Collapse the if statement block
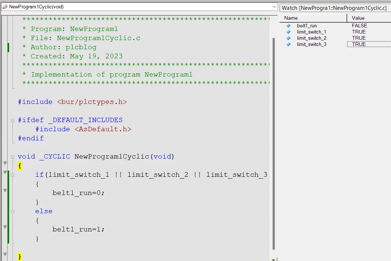The image size is (391, 261). tap(13, 175)
